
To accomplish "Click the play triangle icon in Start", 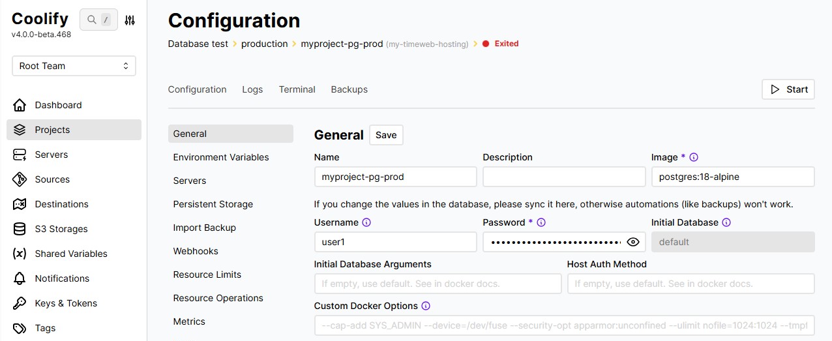I will click(x=775, y=89).
